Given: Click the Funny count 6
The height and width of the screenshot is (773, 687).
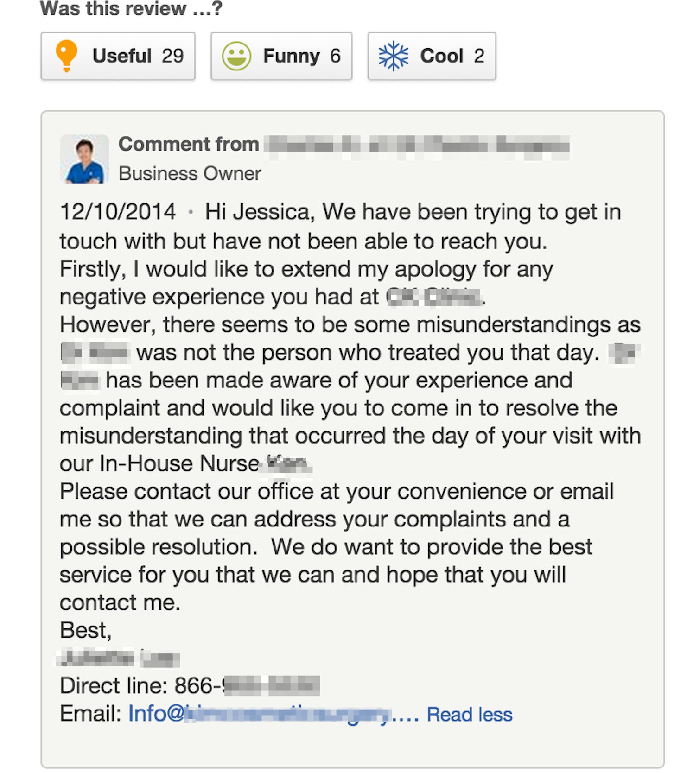Looking at the screenshot, I should tap(335, 56).
